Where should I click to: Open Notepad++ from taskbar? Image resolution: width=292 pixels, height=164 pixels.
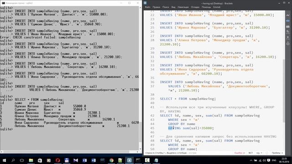[x=120, y=160]
